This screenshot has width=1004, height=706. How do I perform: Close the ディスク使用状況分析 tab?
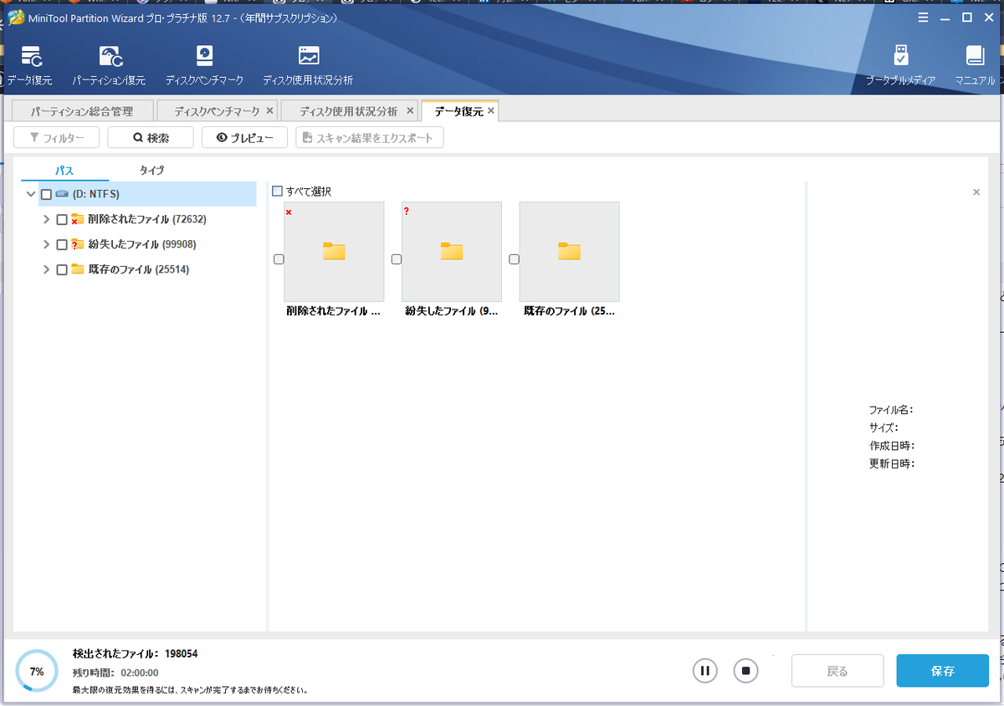410,110
